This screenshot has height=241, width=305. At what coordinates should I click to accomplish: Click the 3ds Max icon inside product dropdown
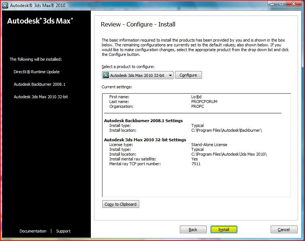(x=106, y=75)
